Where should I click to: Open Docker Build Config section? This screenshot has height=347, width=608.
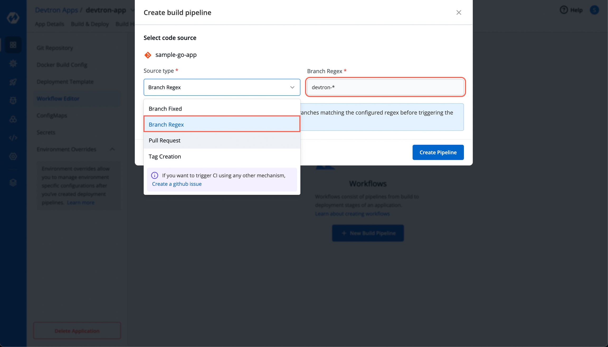click(62, 65)
